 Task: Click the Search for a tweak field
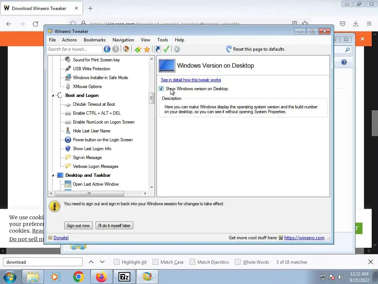(x=75, y=49)
